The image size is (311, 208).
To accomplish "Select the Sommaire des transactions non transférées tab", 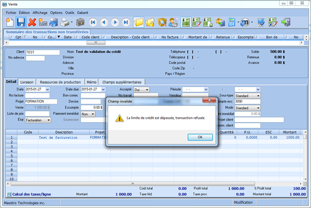I will click(x=47, y=32).
